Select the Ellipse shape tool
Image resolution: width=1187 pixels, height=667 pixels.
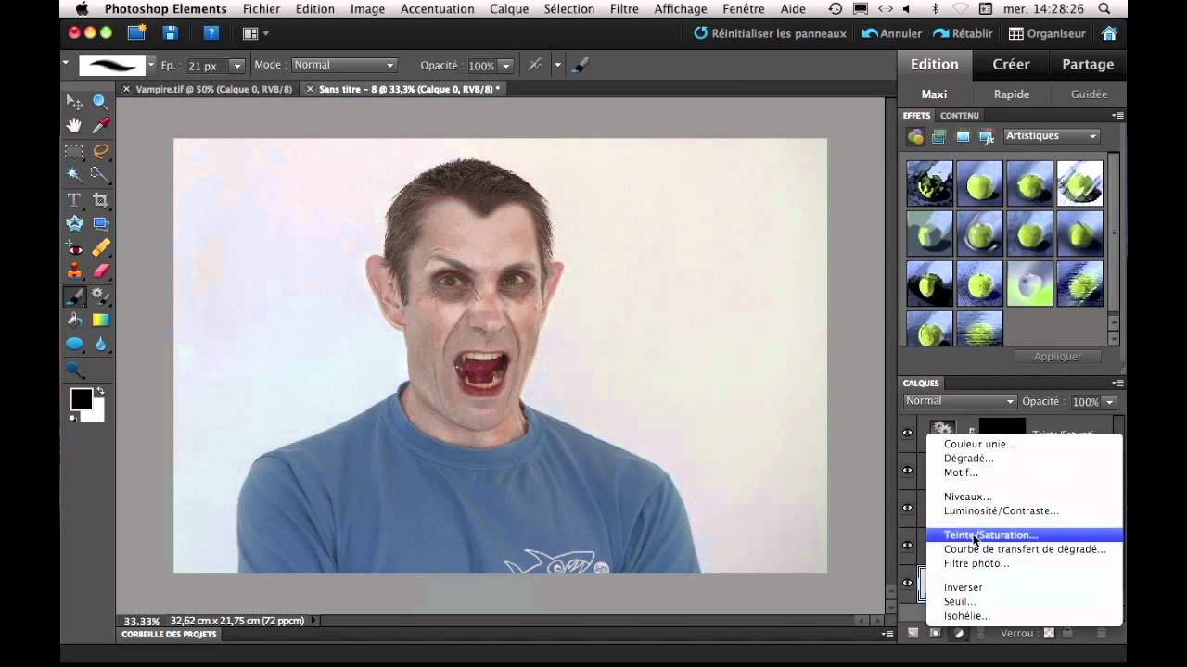click(x=74, y=345)
